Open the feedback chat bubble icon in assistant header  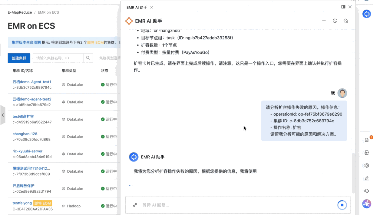[x=345, y=21]
